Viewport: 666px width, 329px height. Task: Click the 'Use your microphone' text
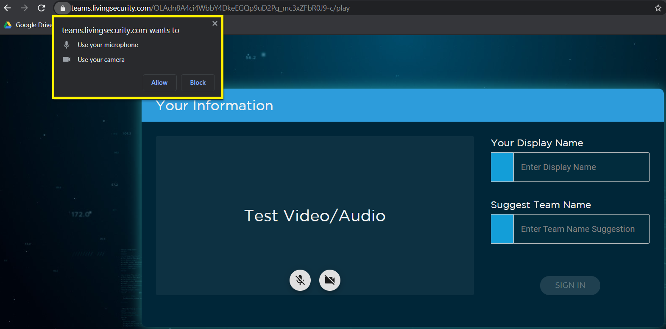[108, 45]
